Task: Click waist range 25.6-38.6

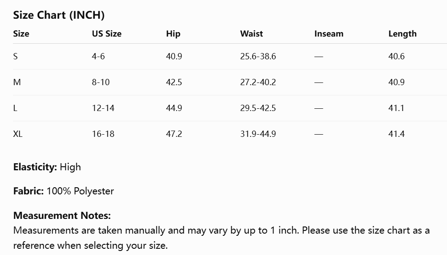Action: (x=258, y=56)
